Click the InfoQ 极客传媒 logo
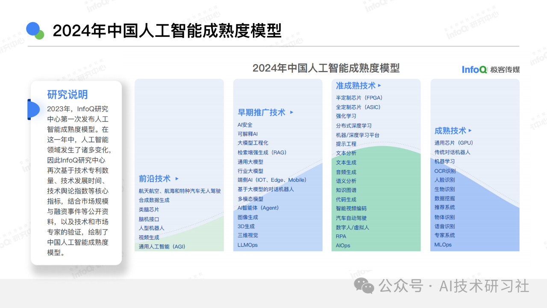 (x=491, y=69)
